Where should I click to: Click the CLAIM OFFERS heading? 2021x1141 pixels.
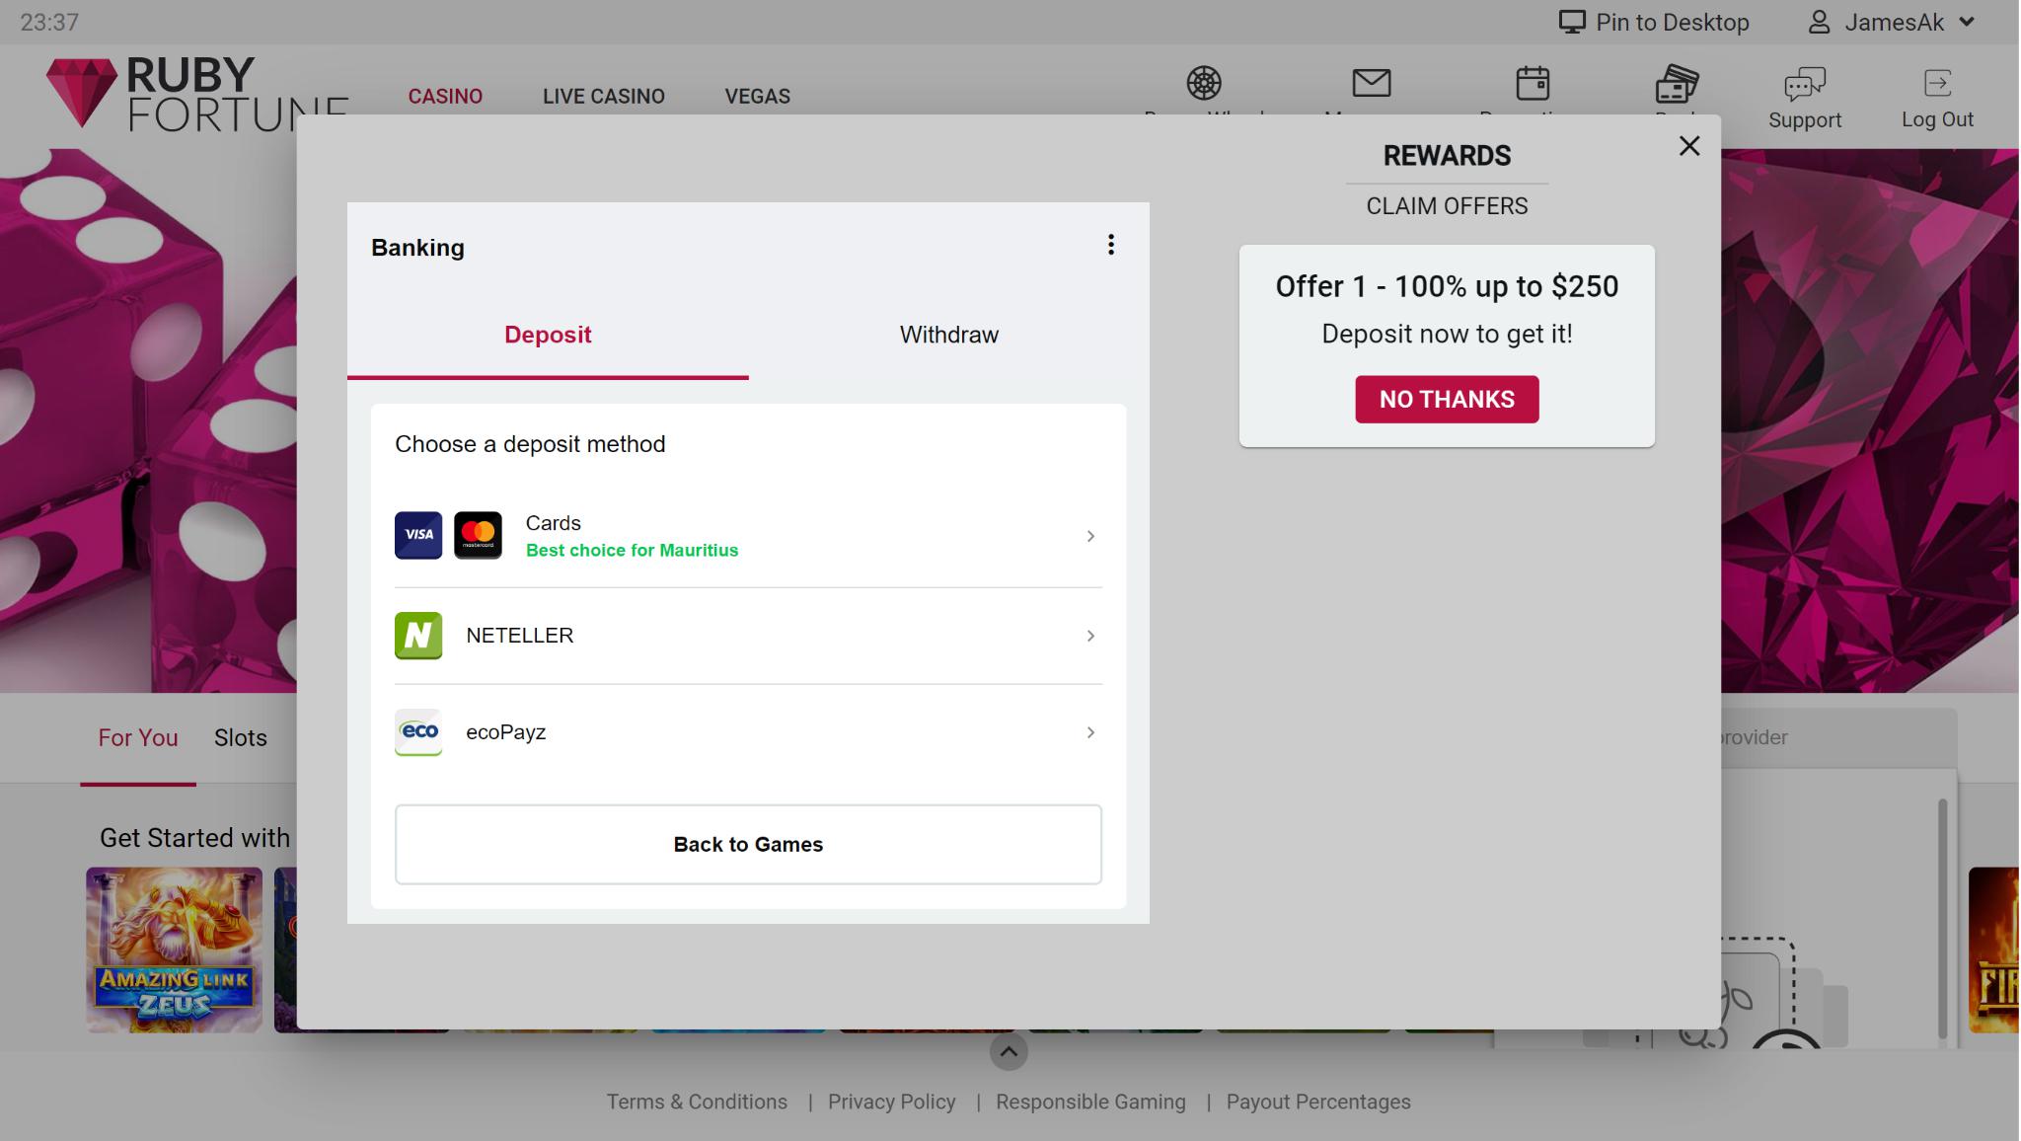(1447, 206)
